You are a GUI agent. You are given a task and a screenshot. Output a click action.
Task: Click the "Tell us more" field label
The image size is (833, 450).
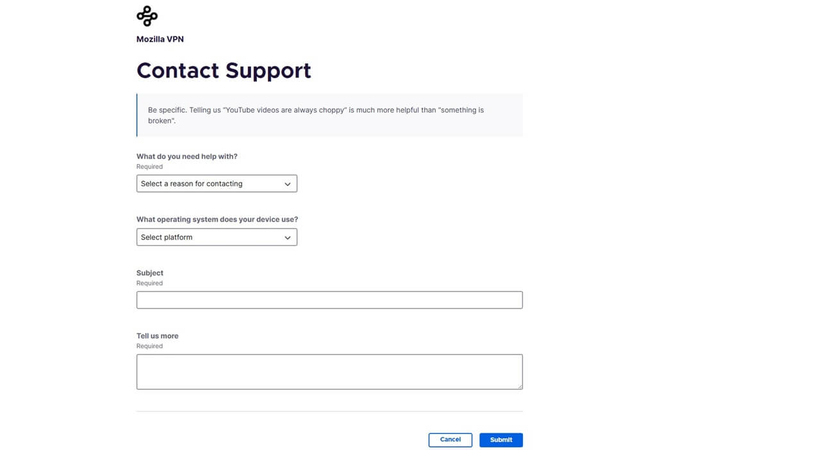pos(157,335)
